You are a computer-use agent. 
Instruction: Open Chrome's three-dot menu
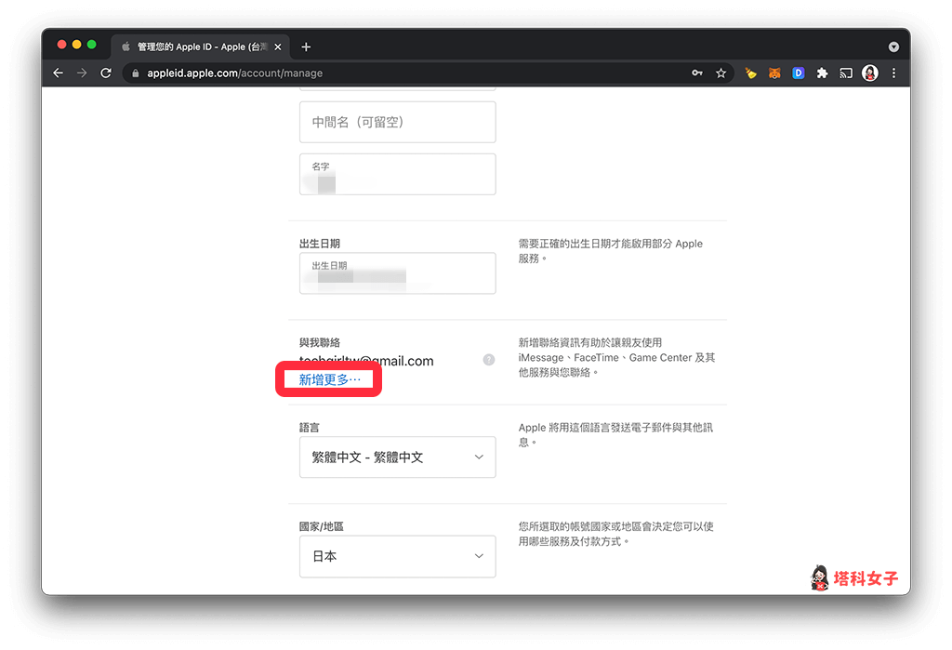[893, 73]
